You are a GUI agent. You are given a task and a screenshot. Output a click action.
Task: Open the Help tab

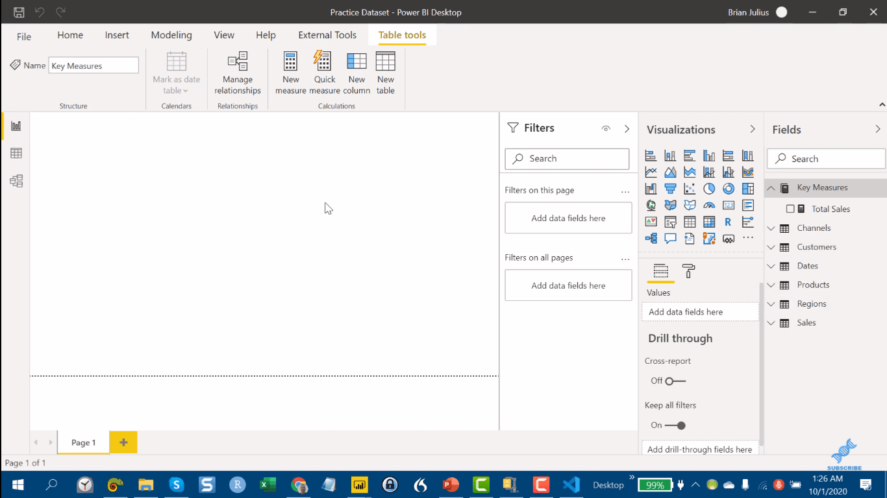click(266, 35)
